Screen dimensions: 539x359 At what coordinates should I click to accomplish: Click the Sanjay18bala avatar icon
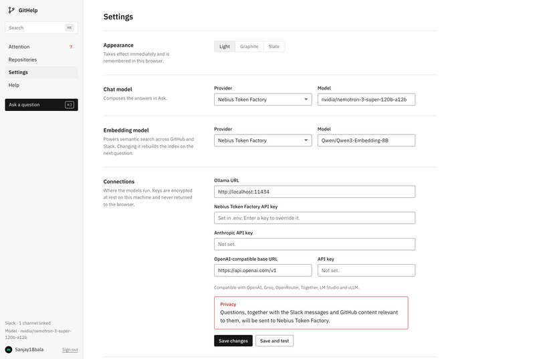click(x=9, y=350)
